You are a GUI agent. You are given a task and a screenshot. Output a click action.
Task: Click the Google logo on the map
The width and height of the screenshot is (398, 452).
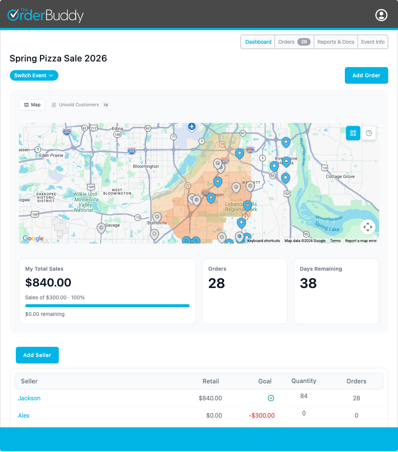click(33, 239)
